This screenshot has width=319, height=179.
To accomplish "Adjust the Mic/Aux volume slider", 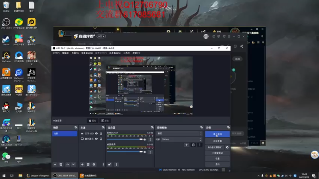I will [x=125, y=140].
